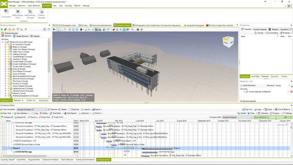Click New Schedule in Schedule Editor
Viewport: 293px width, 165px height.
click(x=8, y=109)
